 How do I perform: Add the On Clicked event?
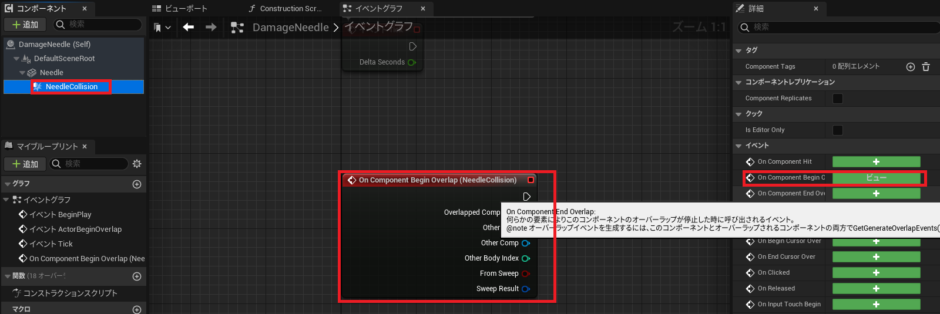(876, 272)
